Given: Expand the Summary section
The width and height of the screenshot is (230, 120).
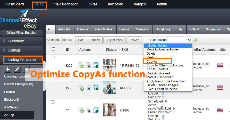Looking at the screenshot, I should click(22, 41).
